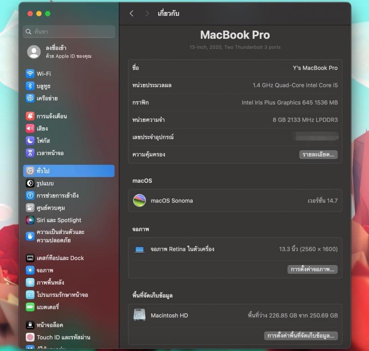This screenshot has height=351, width=369.
Task: Open warranty details (รายละเอียด...) button
Action: [x=318, y=155]
